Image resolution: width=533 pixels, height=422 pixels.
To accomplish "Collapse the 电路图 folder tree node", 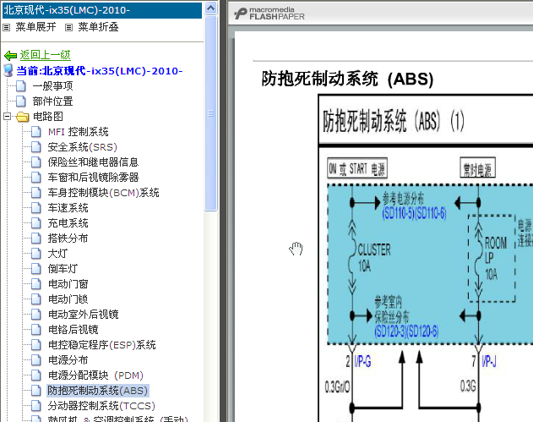I will [7, 117].
